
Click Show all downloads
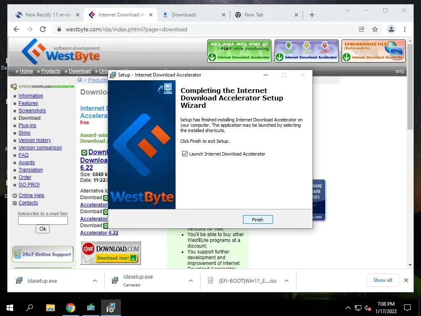tap(383, 280)
